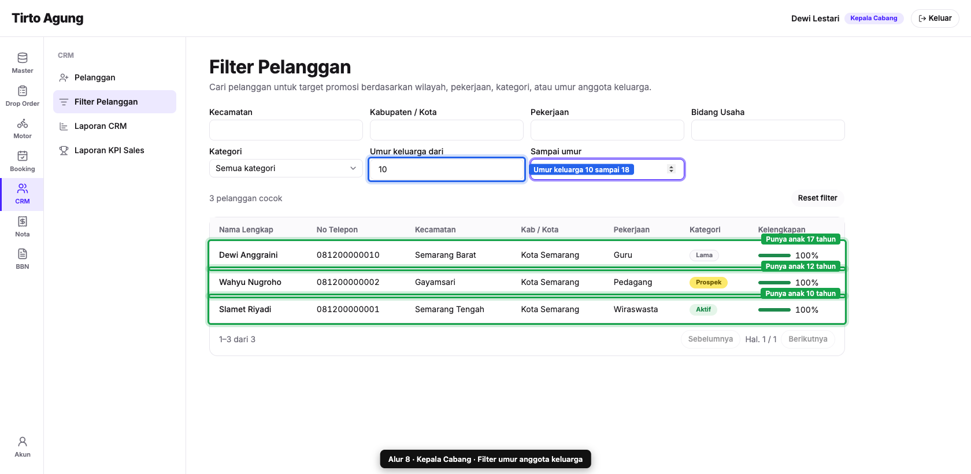
Task: Go to the Motor section
Action: click(x=22, y=128)
